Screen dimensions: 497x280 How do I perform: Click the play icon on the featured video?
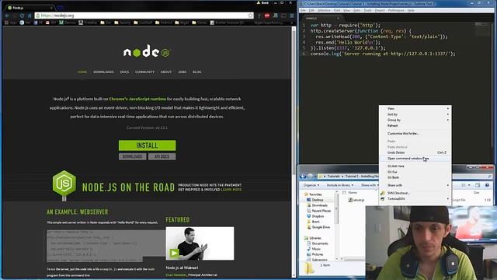point(174,253)
